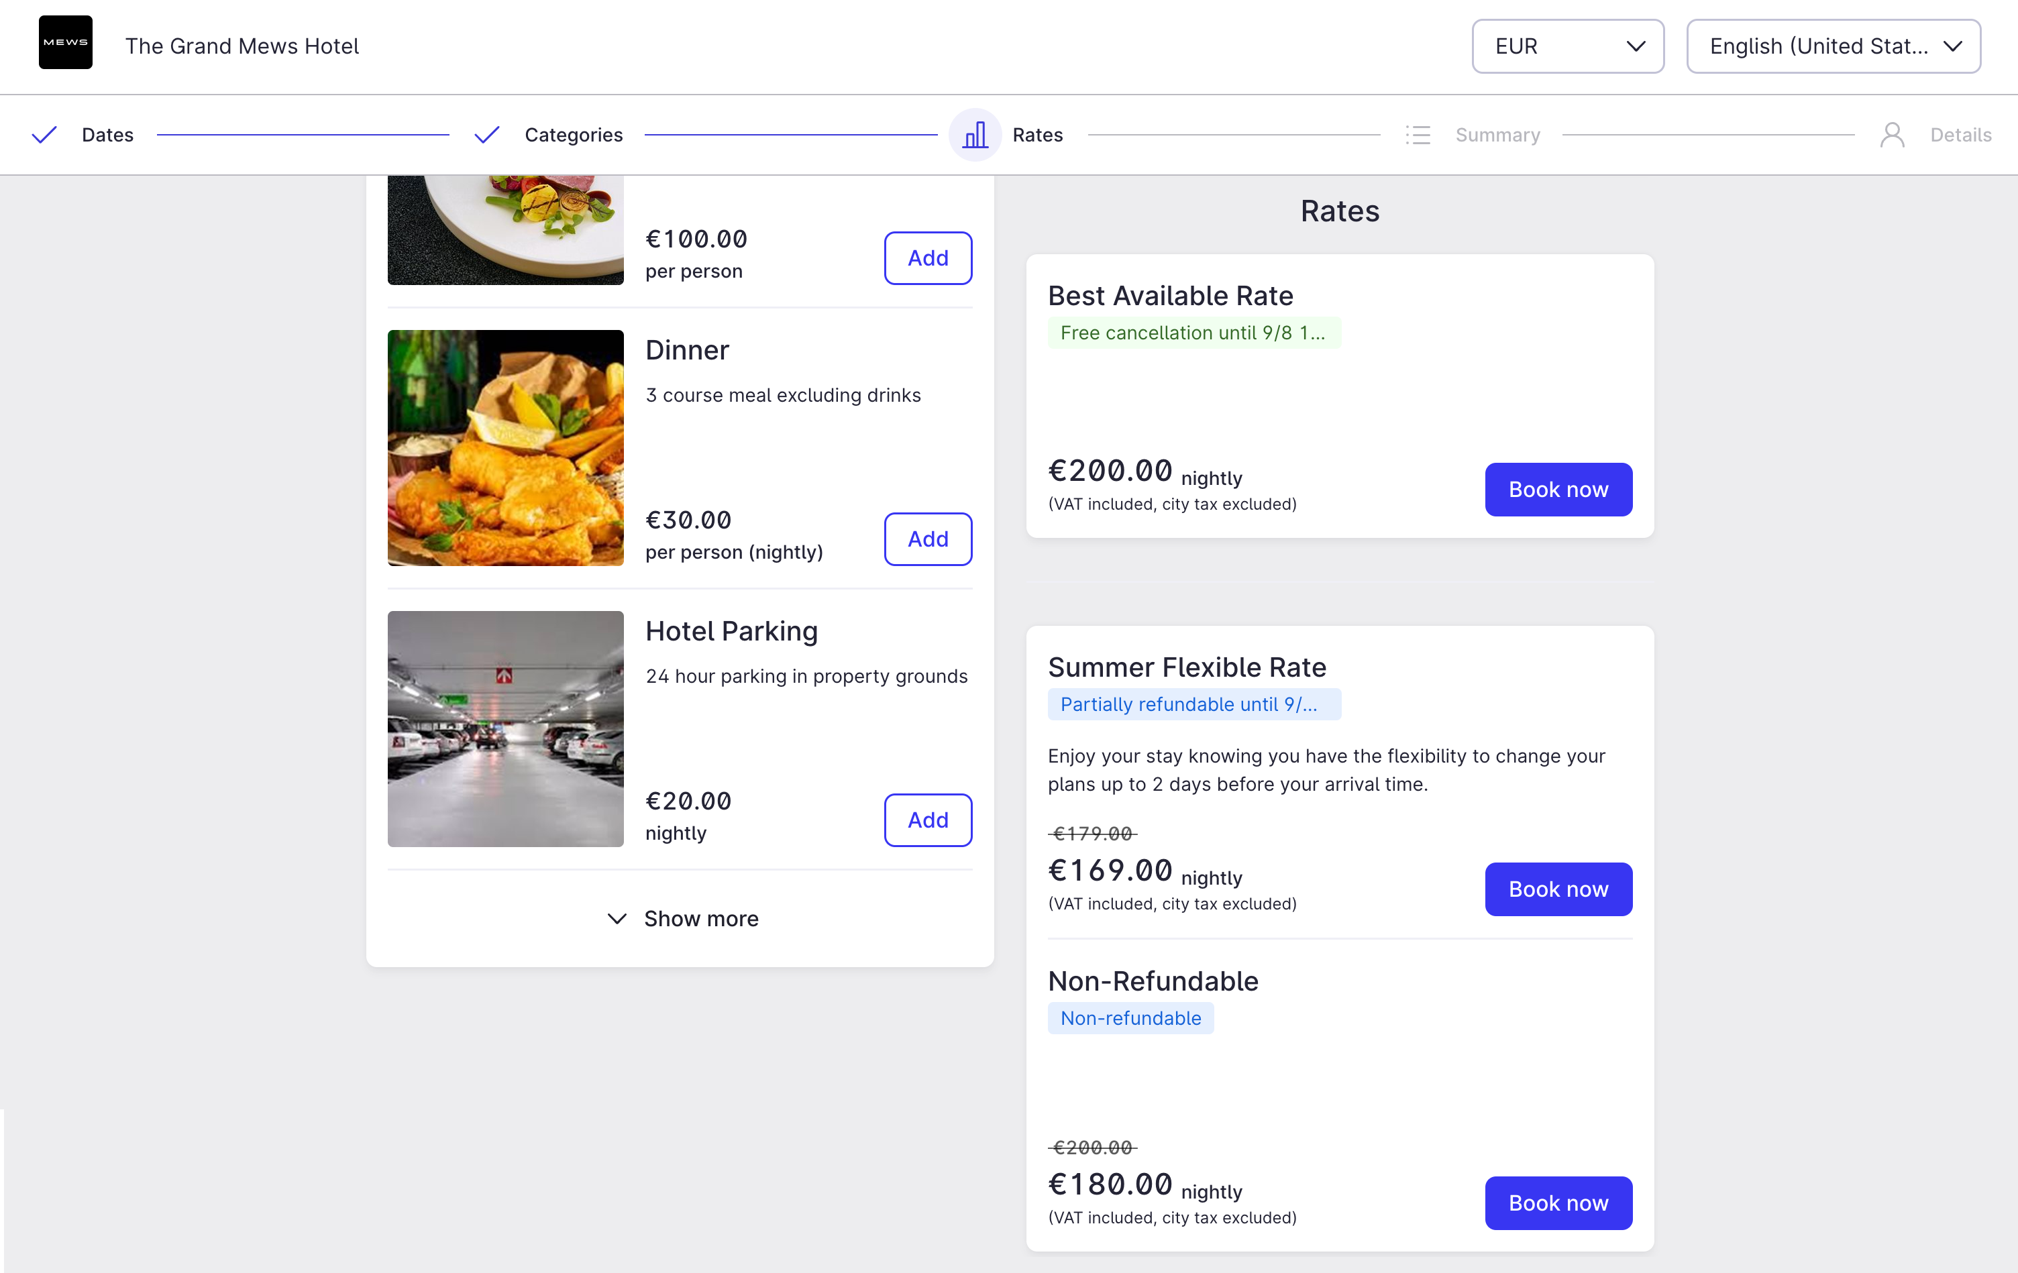Screen dimensions: 2018x1273
Task: Open the English language dropdown
Action: 1834,46
